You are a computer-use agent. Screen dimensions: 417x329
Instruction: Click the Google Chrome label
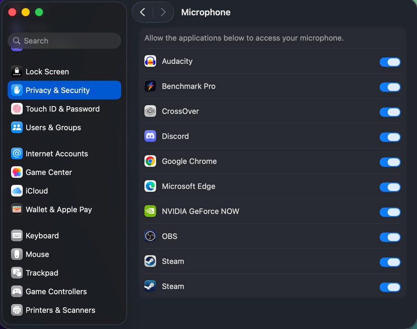click(190, 161)
